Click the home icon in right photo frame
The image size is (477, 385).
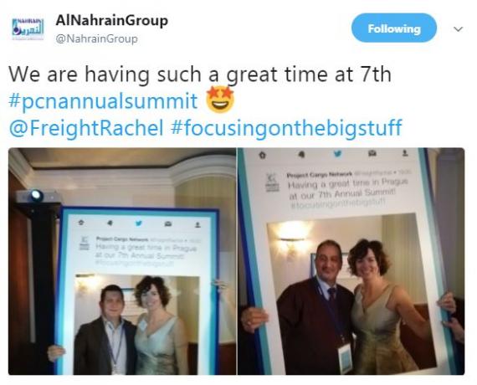(x=262, y=155)
